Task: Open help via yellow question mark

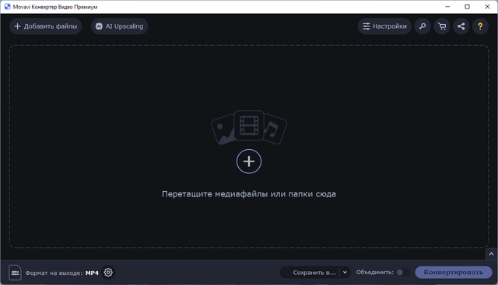Action: tap(480, 26)
